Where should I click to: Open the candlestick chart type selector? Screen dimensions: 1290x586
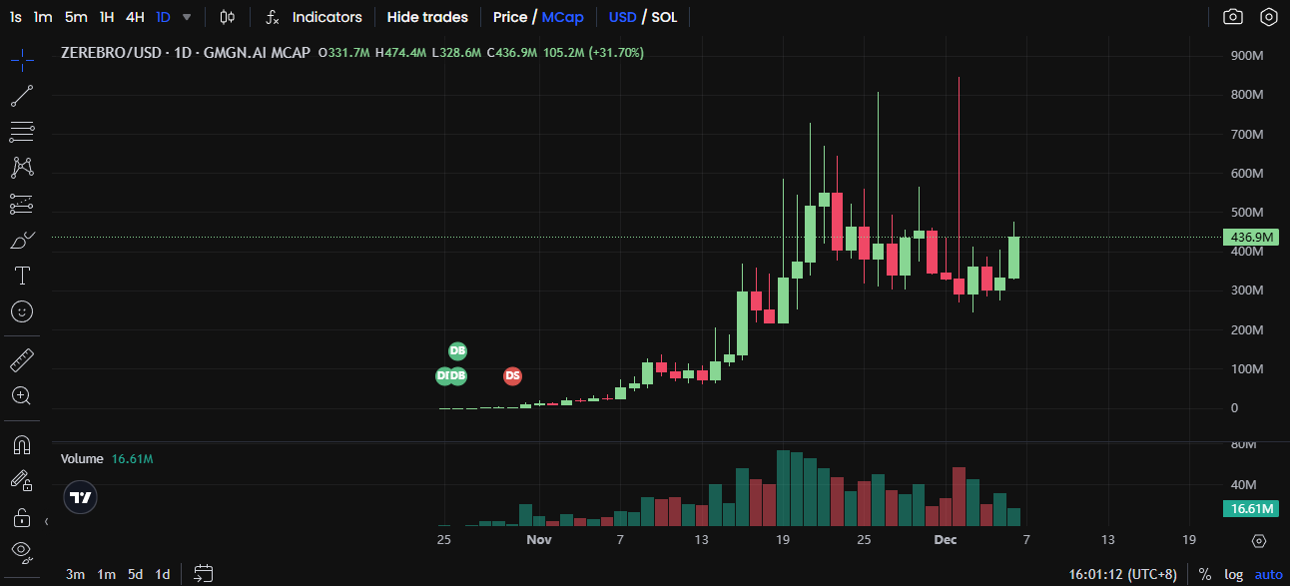pyautogui.click(x=228, y=17)
